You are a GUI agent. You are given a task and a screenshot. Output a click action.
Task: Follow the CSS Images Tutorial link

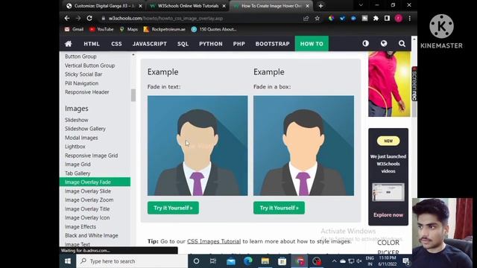pyautogui.click(x=214, y=241)
